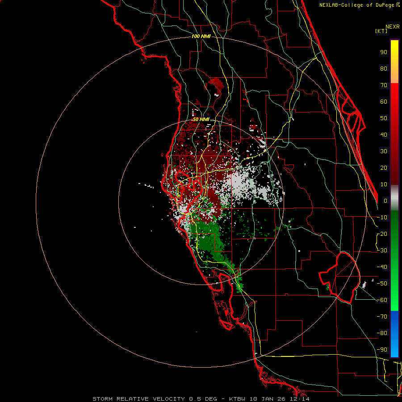The width and height of the screenshot is (402, 402).
Task: Click the 30 value on the velocity scale
Action: click(x=384, y=151)
